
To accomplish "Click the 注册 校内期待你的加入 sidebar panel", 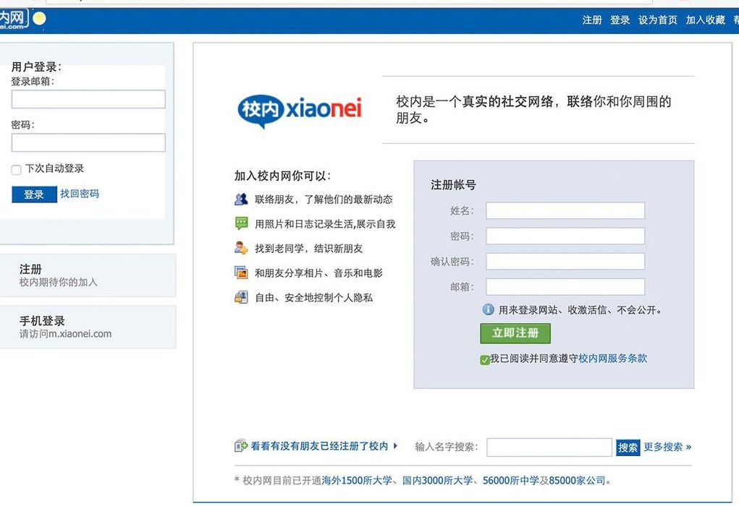I will point(88,275).
